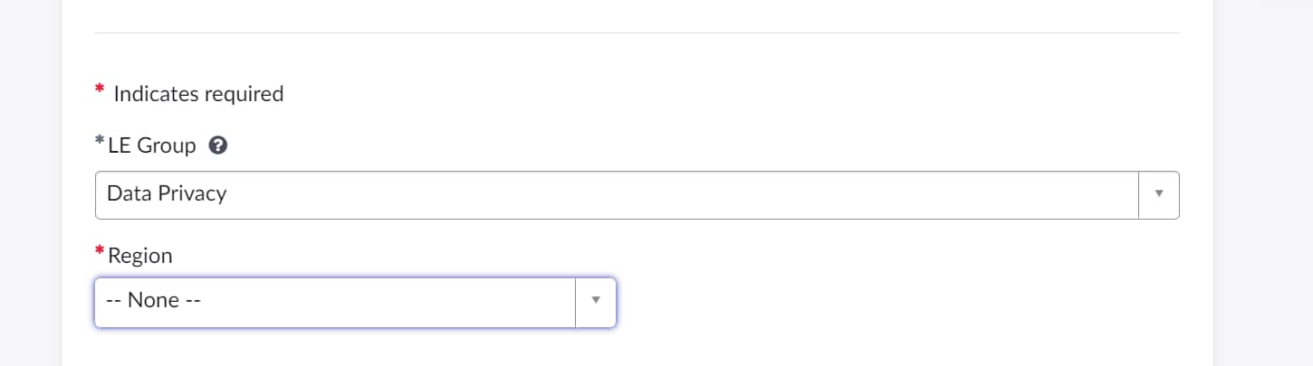The height and width of the screenshot is (366, 1313).
Task: Click empty space right of Region dropdown
Action: pyautogui.click(x=896, y=302)
